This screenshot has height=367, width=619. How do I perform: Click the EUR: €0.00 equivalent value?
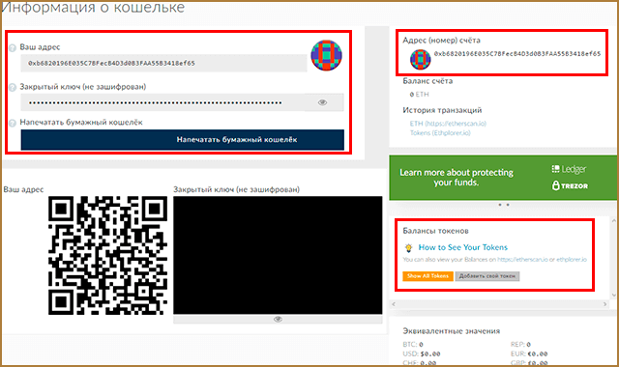click(529, 354)
